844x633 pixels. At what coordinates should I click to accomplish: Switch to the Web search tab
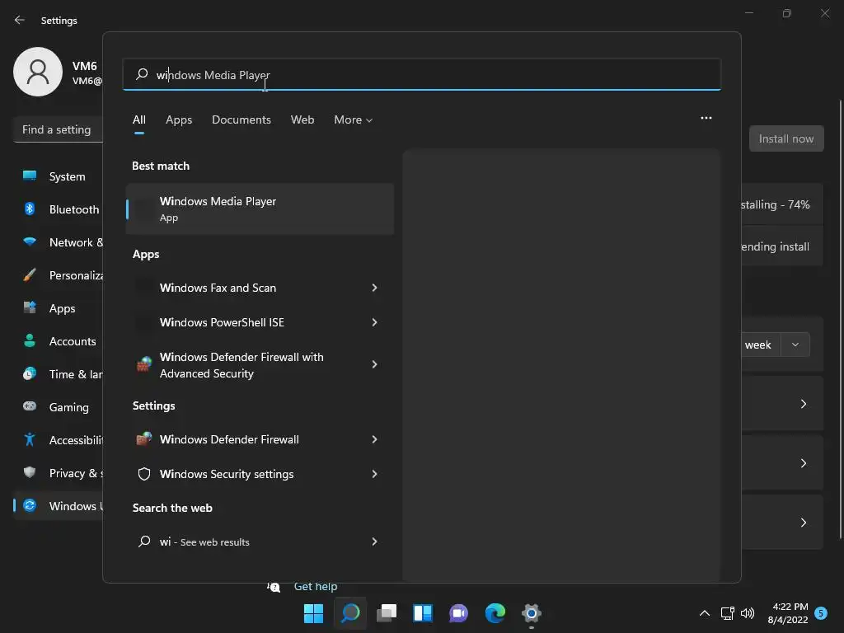pyautogui.click(x=302, y=120)
